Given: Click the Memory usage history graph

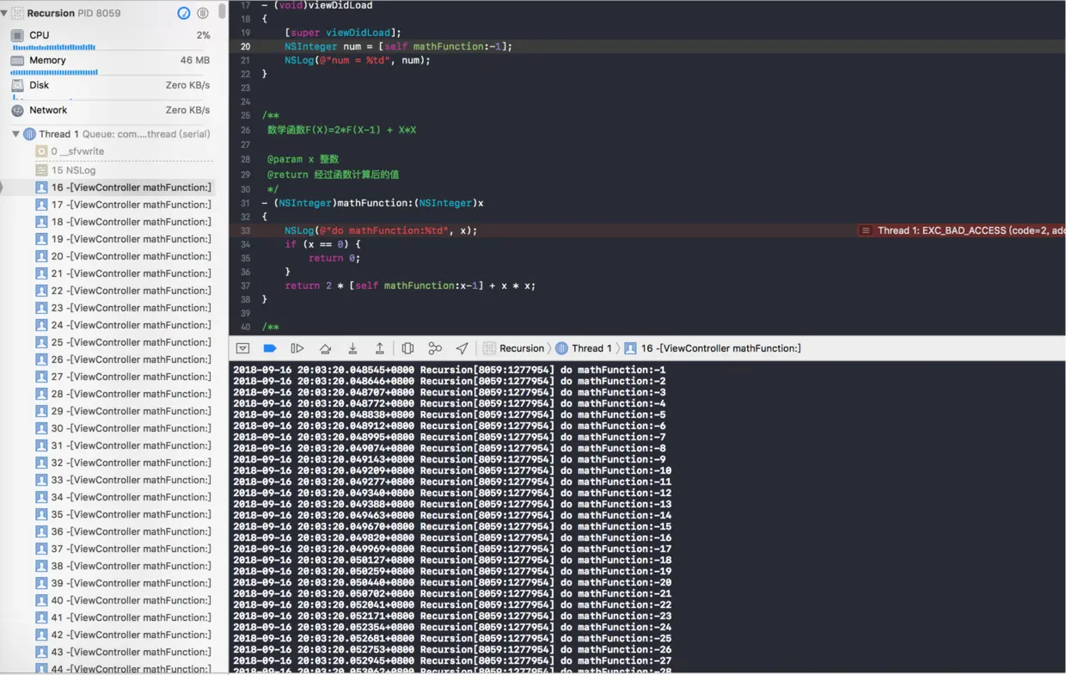Looking at the screenshot, I should click(x=54, y=72).
